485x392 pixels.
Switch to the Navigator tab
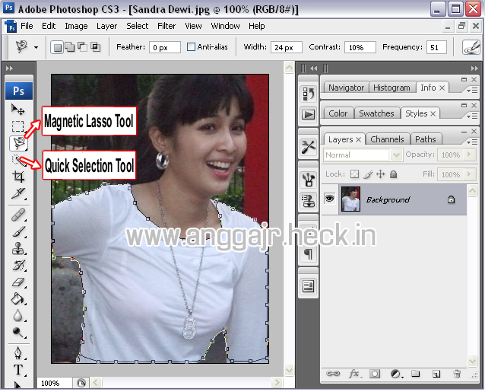(x=346, y=88)
